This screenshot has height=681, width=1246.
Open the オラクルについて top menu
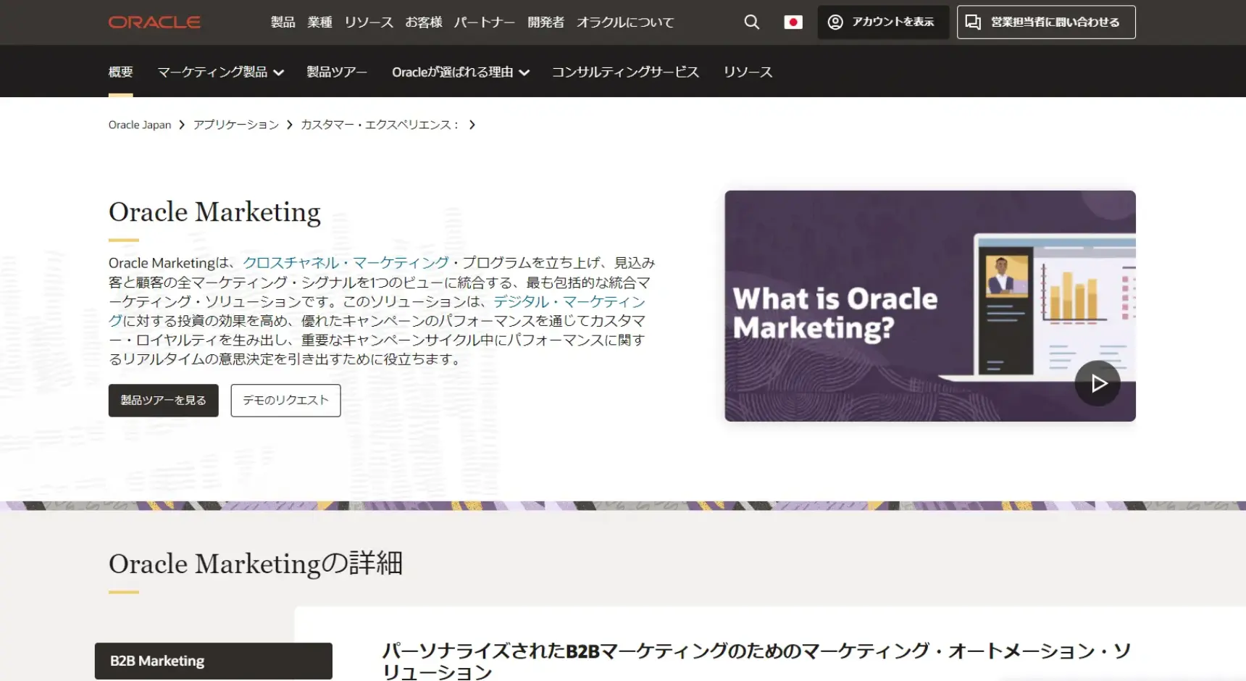click(x=625, y=22)
